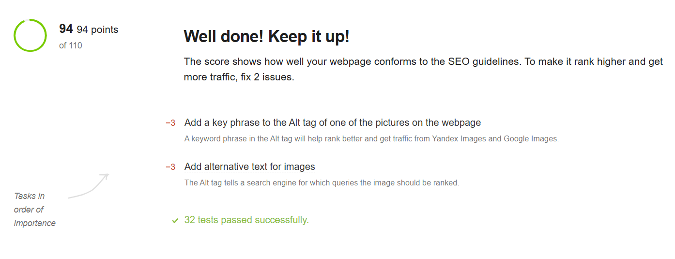Screen dimensions: 675x259
Task: Expand "Add a key phrase to the Alt tag" issue
Action: tap(332, 123)
